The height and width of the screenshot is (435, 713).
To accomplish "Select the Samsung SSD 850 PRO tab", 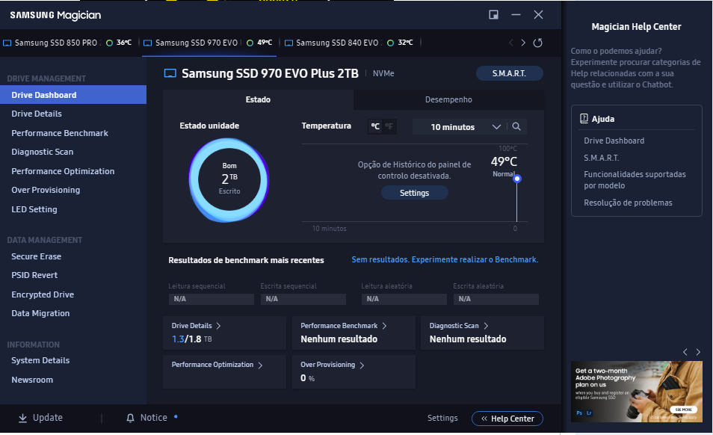I will (68, 43).
